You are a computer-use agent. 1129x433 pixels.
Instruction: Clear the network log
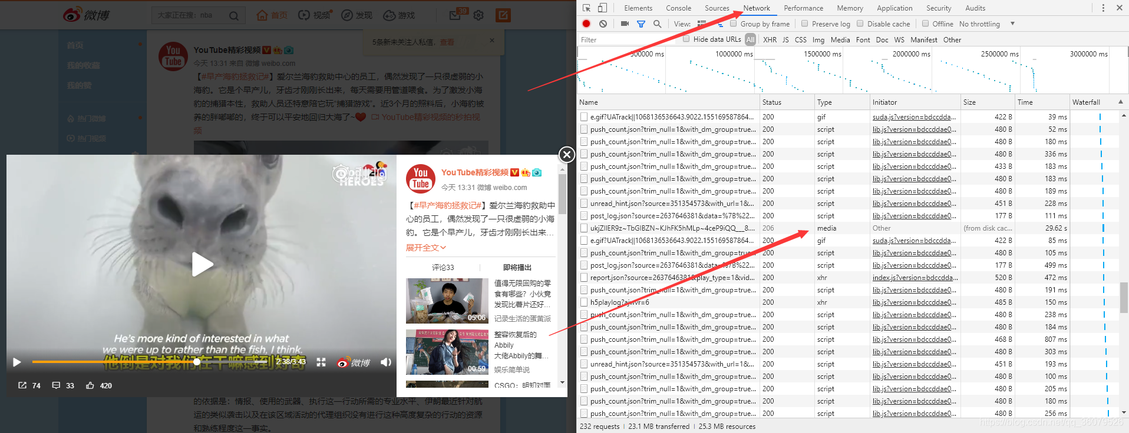(603, 24)
